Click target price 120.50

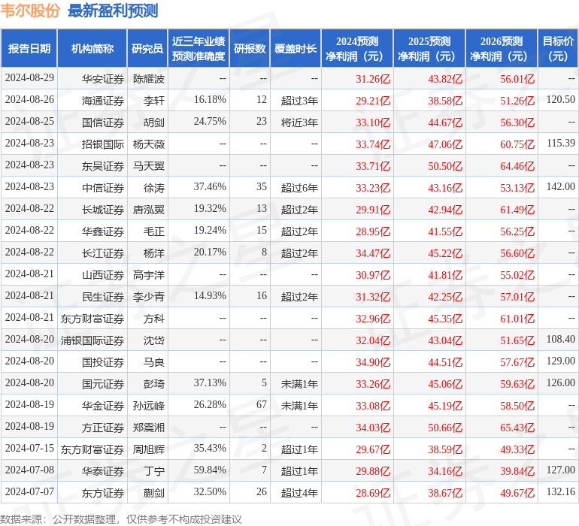(560, 99)
